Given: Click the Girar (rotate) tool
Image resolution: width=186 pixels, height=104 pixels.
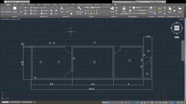Looking at the screenshot, I should click(44, 8).
